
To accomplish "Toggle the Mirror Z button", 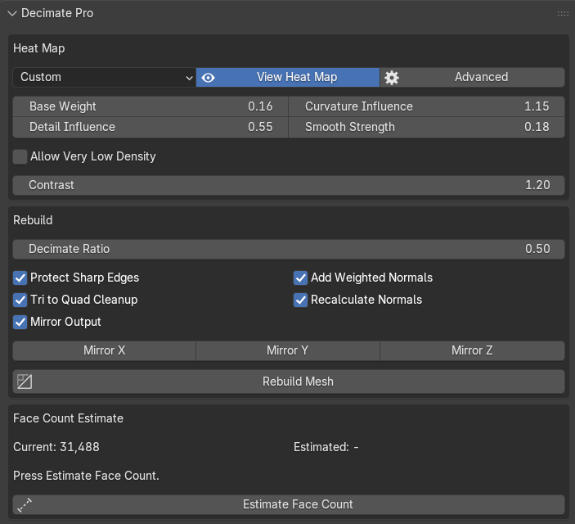I will (472, 350).
